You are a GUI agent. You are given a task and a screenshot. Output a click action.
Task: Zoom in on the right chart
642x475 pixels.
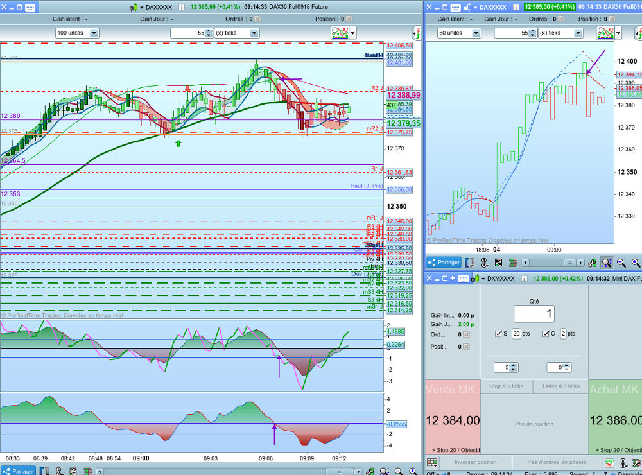coord(636,263)
